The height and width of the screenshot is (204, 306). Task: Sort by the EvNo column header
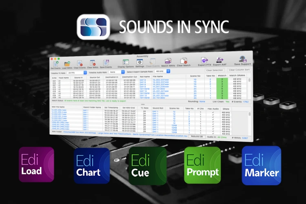[x=54, y=78]
